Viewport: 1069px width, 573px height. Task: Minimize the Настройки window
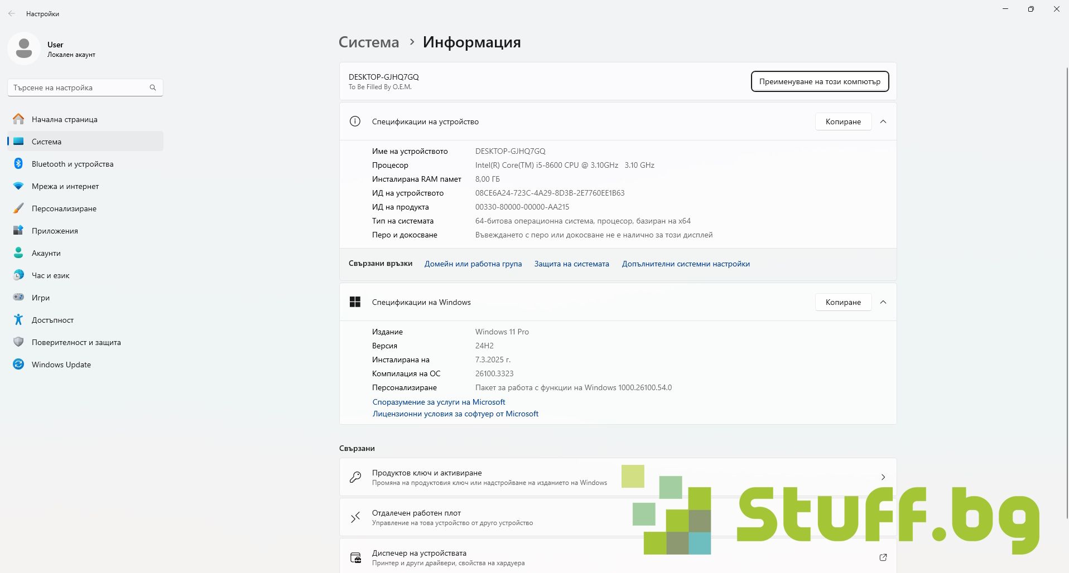click(x=1005, y=9)
